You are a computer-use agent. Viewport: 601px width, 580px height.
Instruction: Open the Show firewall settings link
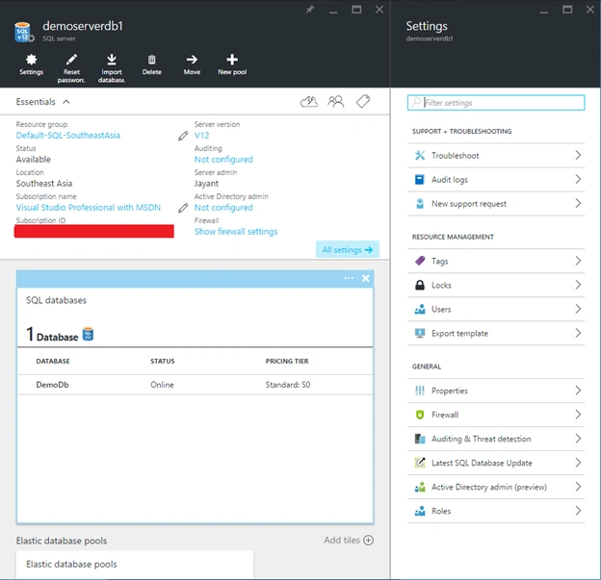(x=236, y=232)
